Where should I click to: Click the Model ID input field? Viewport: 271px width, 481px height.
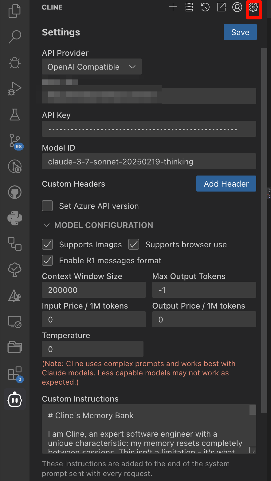coord(149,161)
